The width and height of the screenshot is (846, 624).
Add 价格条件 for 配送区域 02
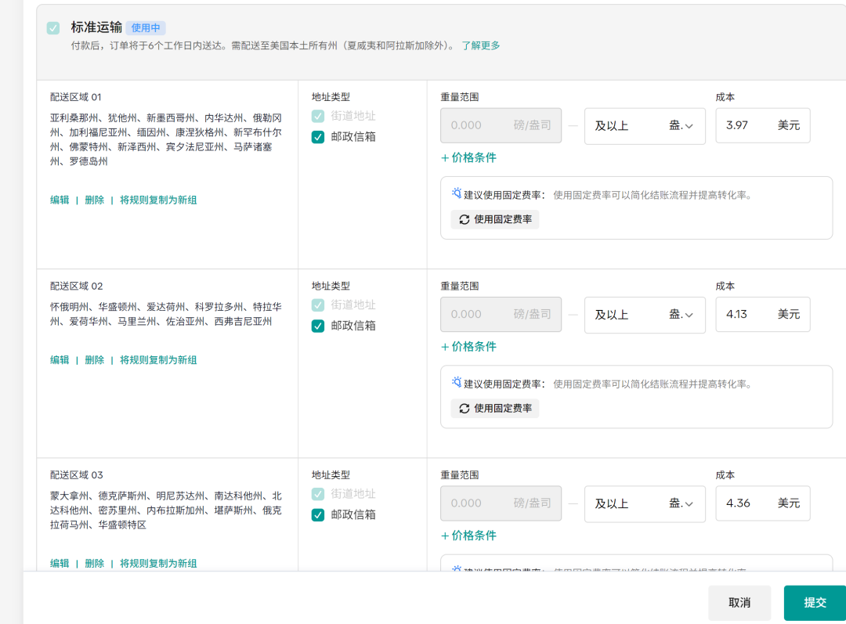point(468,347)
